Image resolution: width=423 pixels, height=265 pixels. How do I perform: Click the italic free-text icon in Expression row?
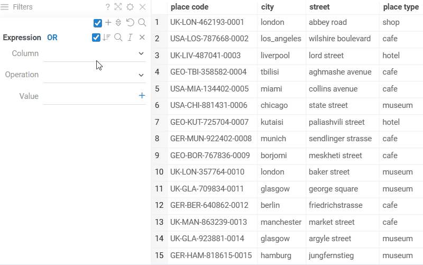click(130, 37)
